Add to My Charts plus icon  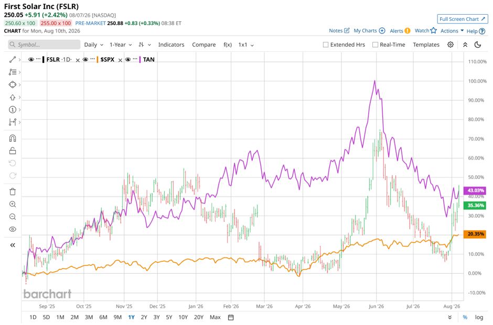click(x=382, y=30)
